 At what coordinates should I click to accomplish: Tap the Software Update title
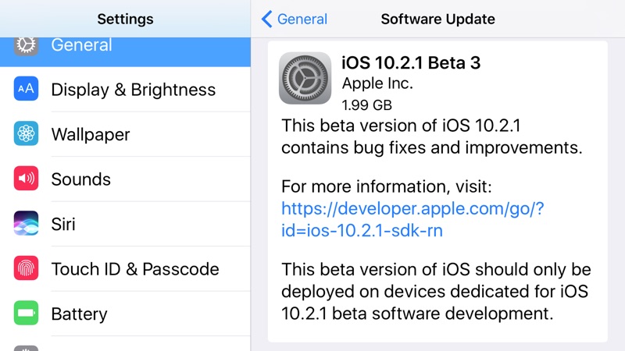click(437, 19)
